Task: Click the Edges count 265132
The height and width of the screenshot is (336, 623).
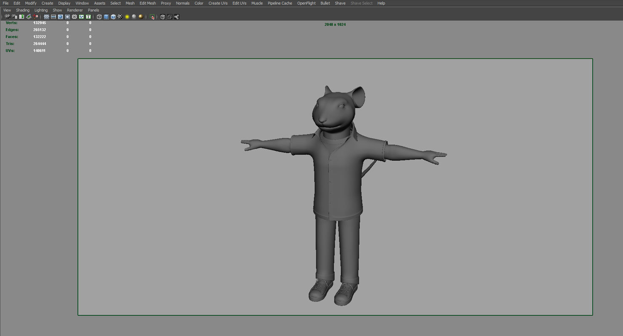Action: click(40, 30)
